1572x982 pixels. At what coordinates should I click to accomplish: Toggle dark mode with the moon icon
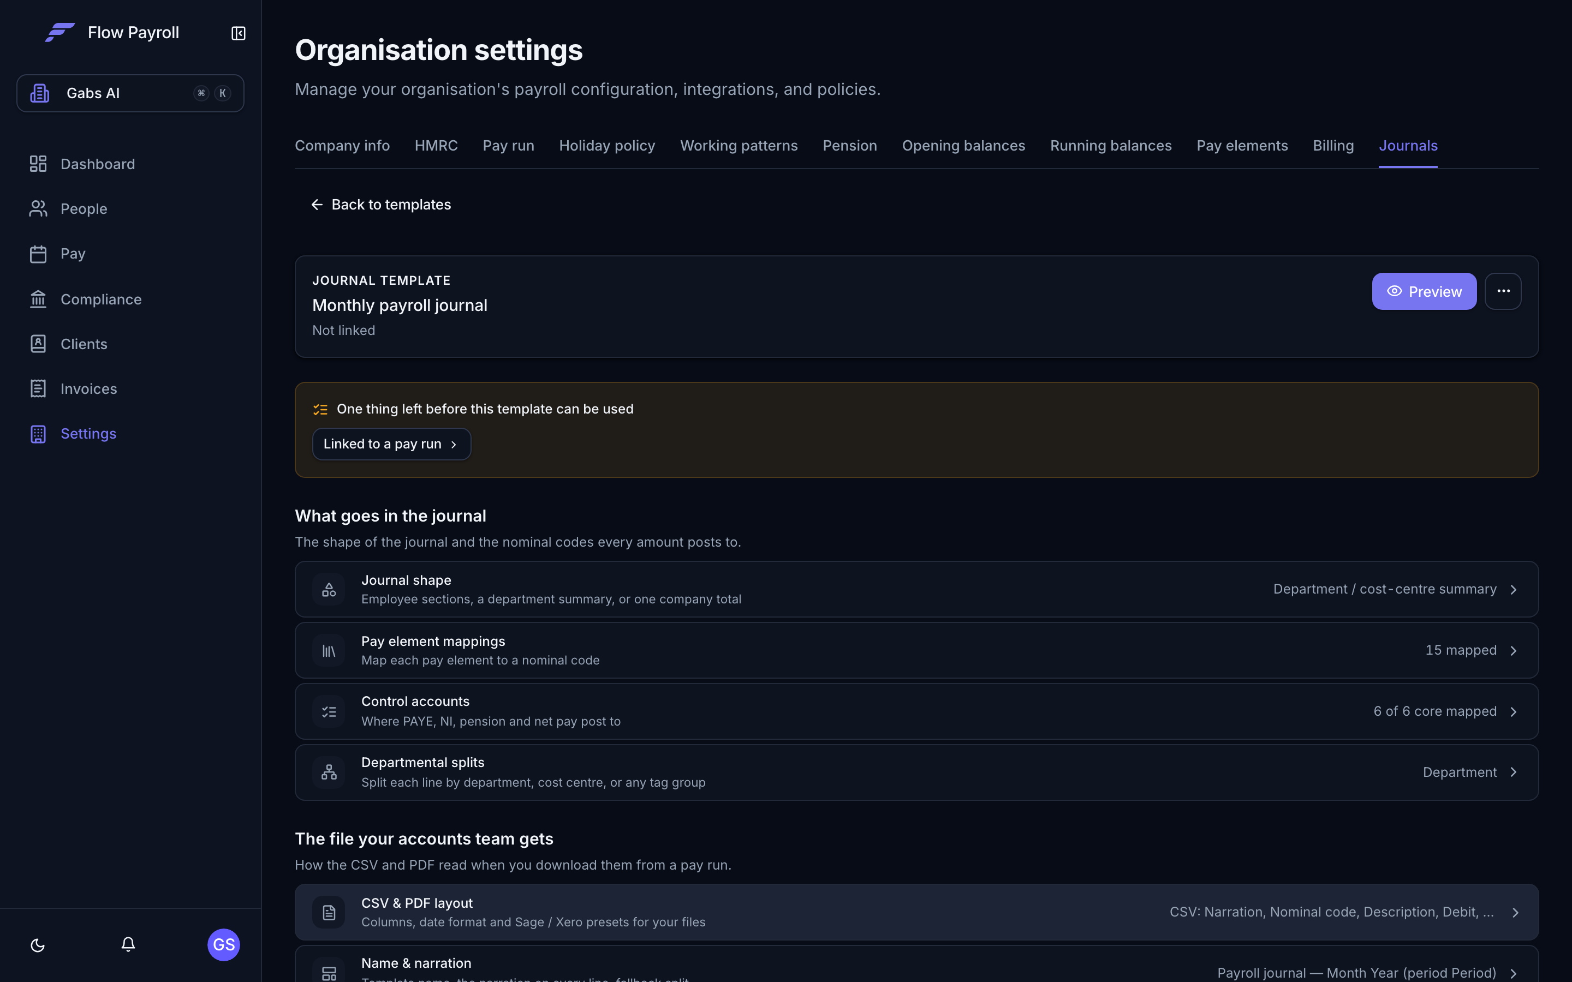click(38, 945)
